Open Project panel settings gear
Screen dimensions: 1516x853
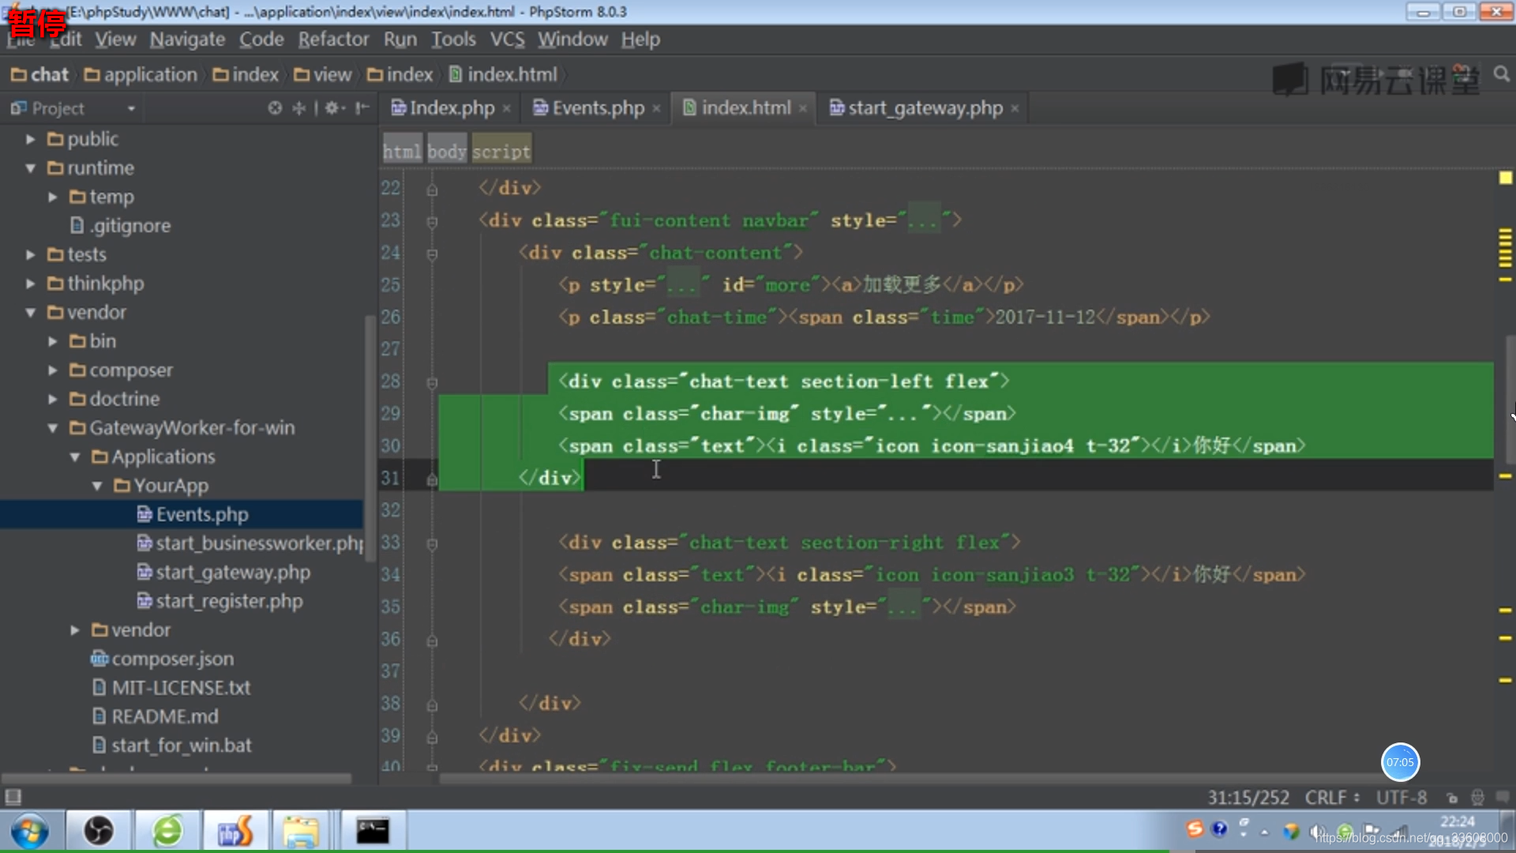pos(335,108)
